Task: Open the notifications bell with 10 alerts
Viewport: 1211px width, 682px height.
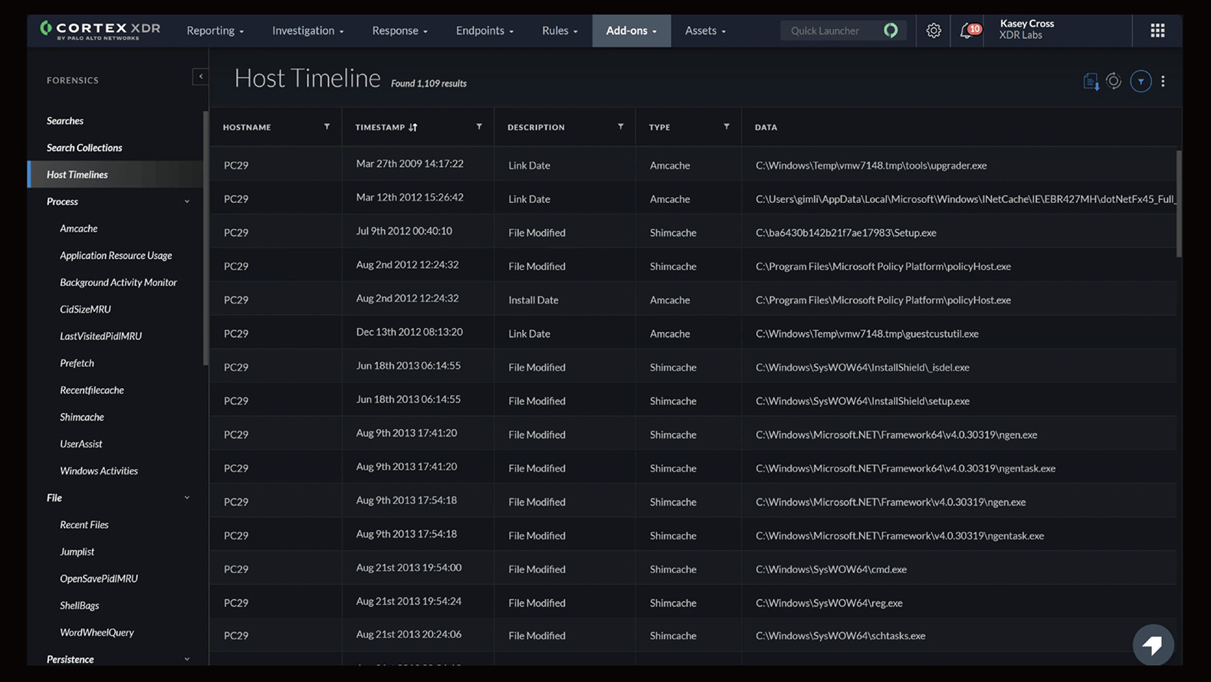Action: coord(967,31)
